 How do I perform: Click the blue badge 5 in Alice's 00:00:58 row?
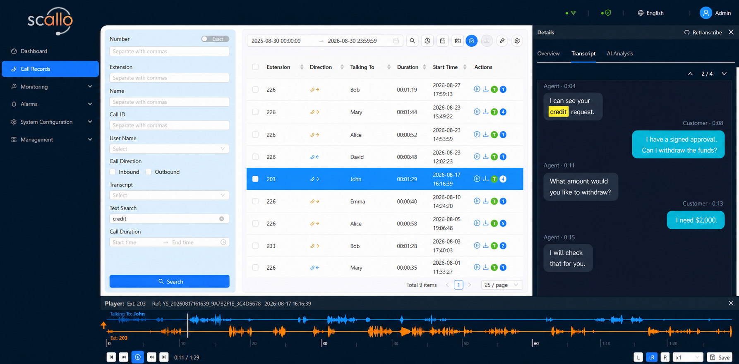(503, 223)
